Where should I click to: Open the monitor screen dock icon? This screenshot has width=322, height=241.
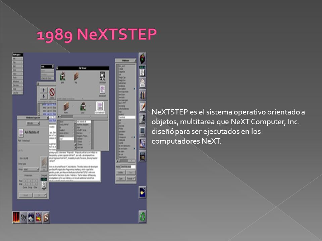(143, 131)
